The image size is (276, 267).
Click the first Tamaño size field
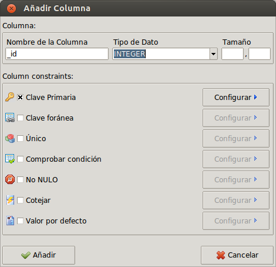(x=233, y=54)
